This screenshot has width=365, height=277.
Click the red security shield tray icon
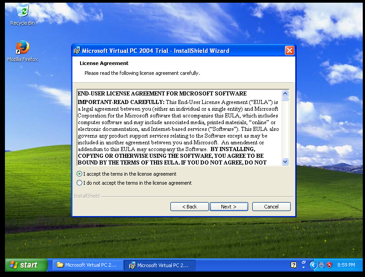(329, 265)
